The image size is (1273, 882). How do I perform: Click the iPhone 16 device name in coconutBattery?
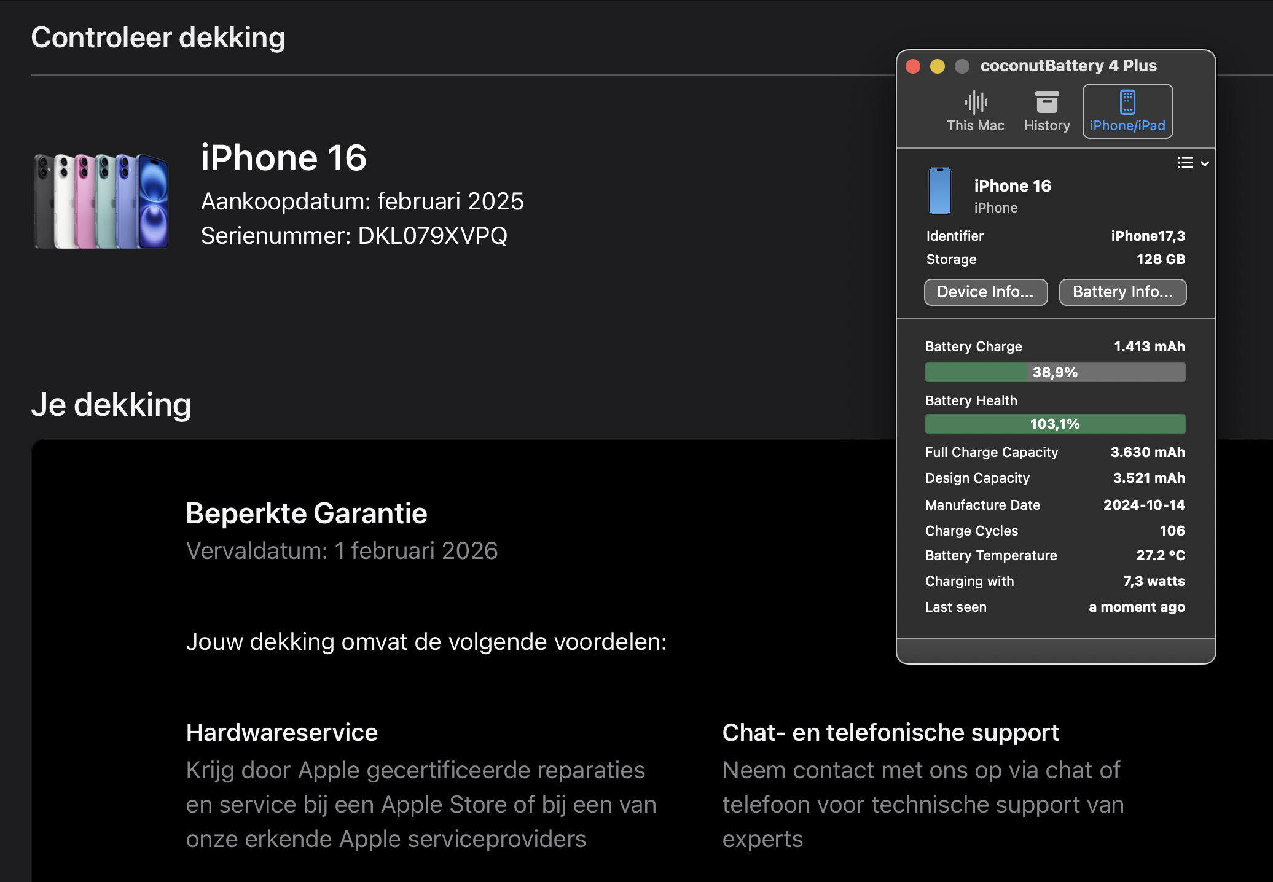point(1013,186)
